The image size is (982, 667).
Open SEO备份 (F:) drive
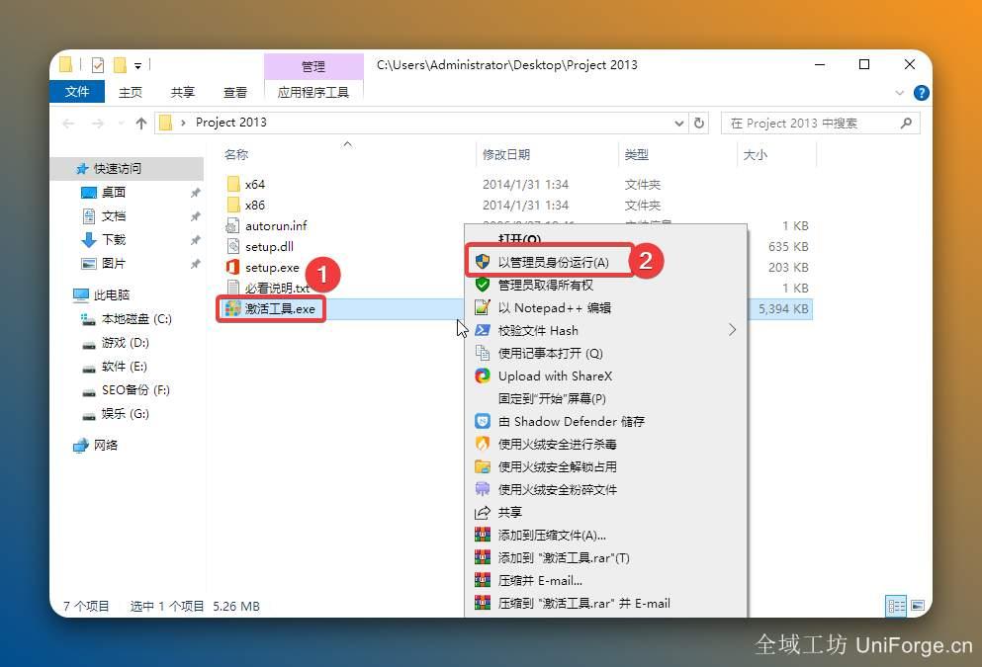click(x=135, y=389)
